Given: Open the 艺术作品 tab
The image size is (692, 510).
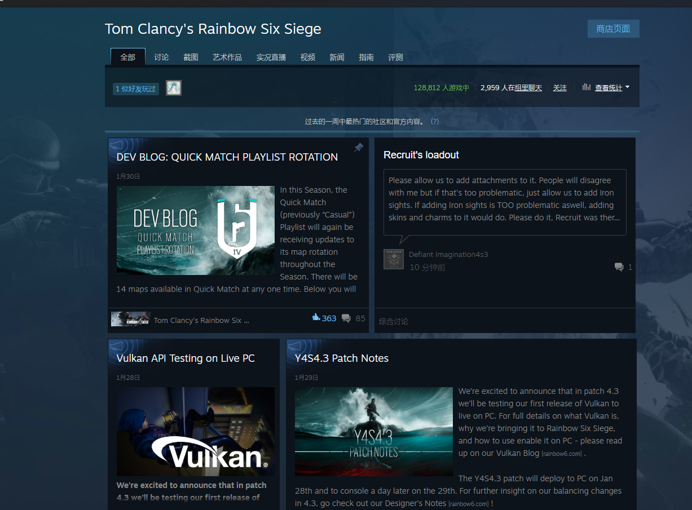Looking at the screenshot, I should 227,57.
